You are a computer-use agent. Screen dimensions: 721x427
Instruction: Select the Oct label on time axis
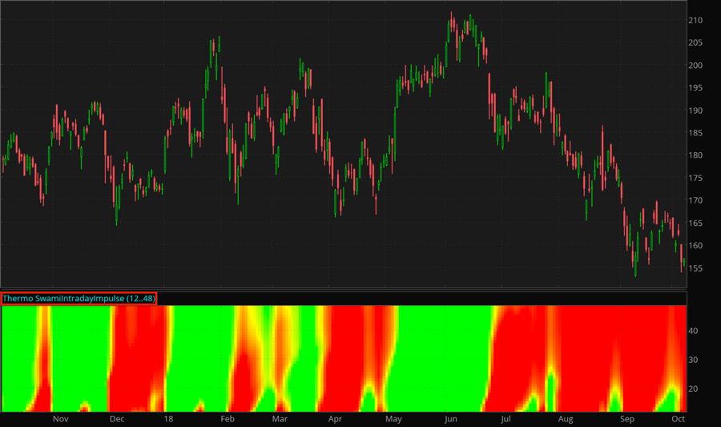click(678, 419)
